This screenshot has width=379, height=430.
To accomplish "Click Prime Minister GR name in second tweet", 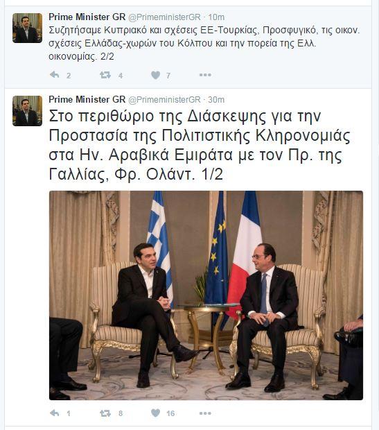I will 87,100.
